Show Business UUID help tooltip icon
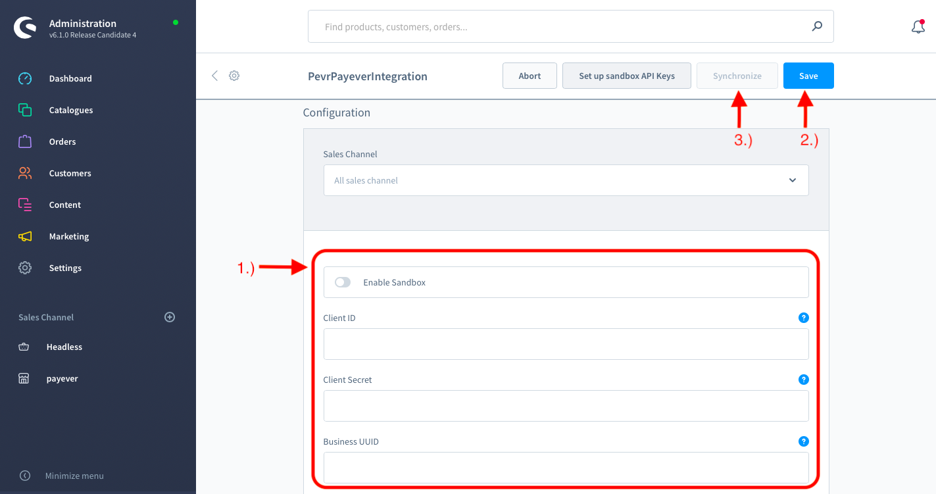Viewport: 936px width, 494px height. pos(803,441)
